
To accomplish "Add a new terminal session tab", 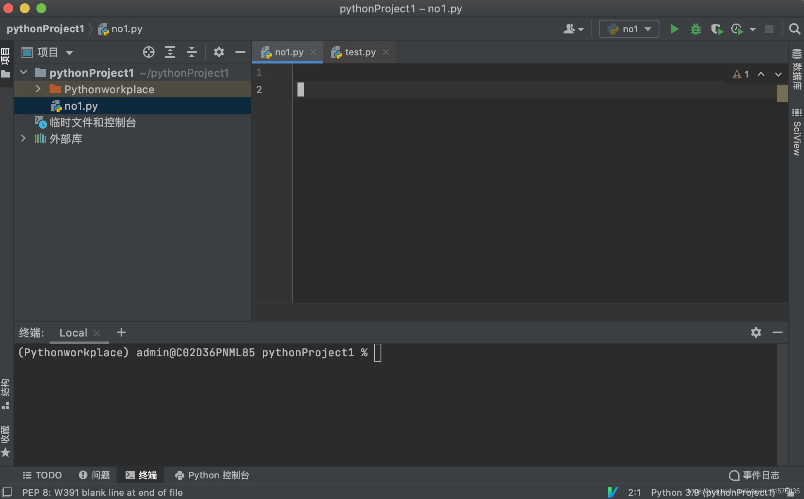I will 121,332.
